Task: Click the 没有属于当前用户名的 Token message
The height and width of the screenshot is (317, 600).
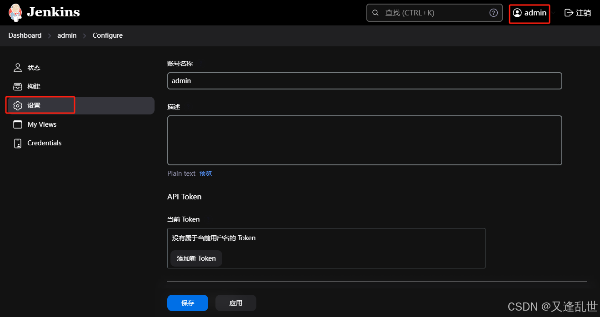Action: coord(214,238)
